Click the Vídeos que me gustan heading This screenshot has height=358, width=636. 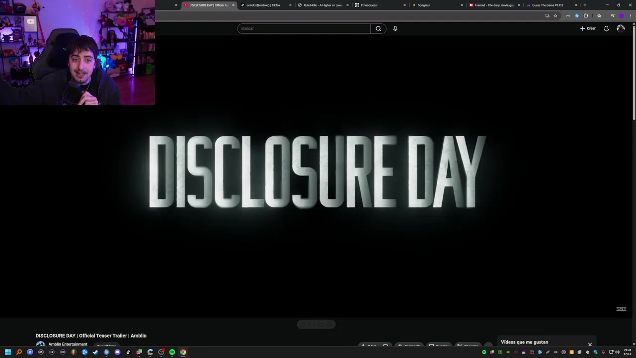point(524,342)
